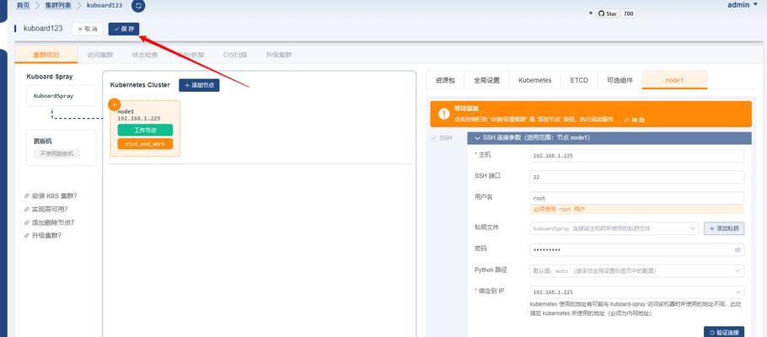Open the 升级集群? help link

coord(42,236)
